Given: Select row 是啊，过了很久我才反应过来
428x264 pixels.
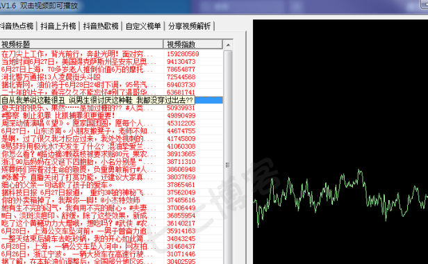Looking at the screenshot, I should (x=111, y=138).
